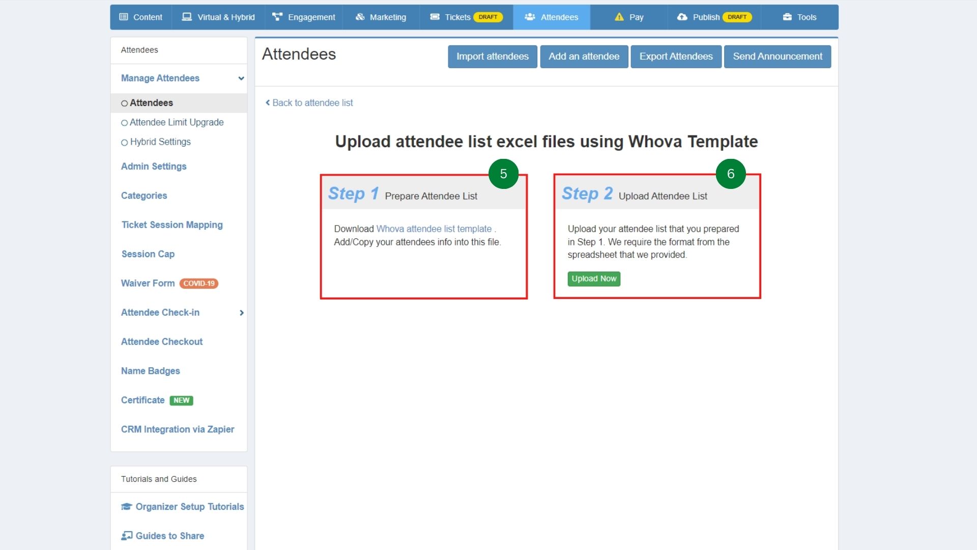
Task: Click the DRAFT badge on Tickets
Action: (x=488, y=17)
